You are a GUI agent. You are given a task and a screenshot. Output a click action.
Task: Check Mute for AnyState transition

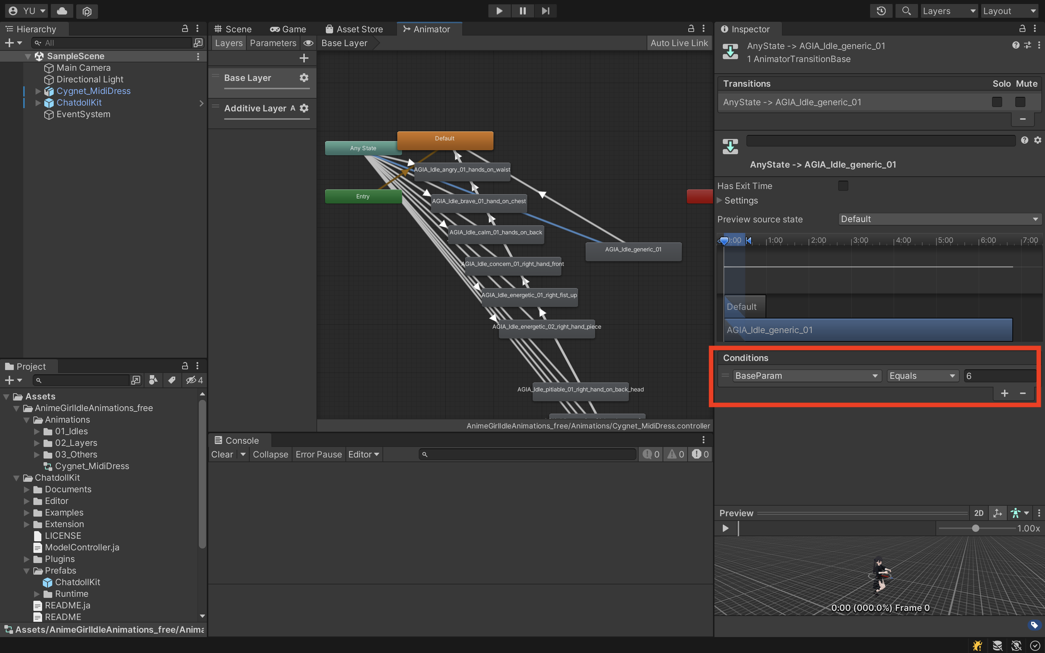tap(1020, 102)
